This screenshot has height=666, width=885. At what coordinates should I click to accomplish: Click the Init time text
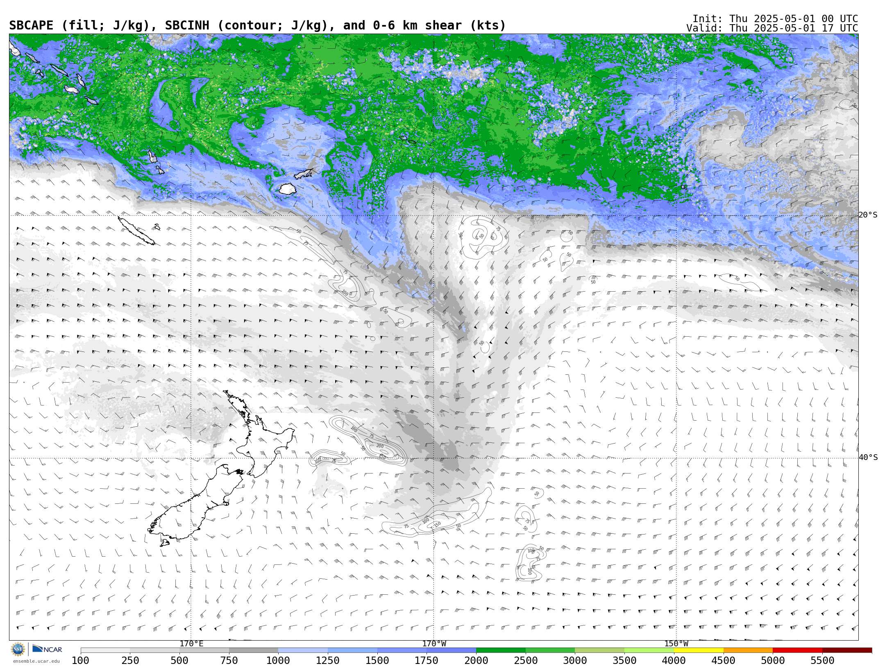coord(775,19)
